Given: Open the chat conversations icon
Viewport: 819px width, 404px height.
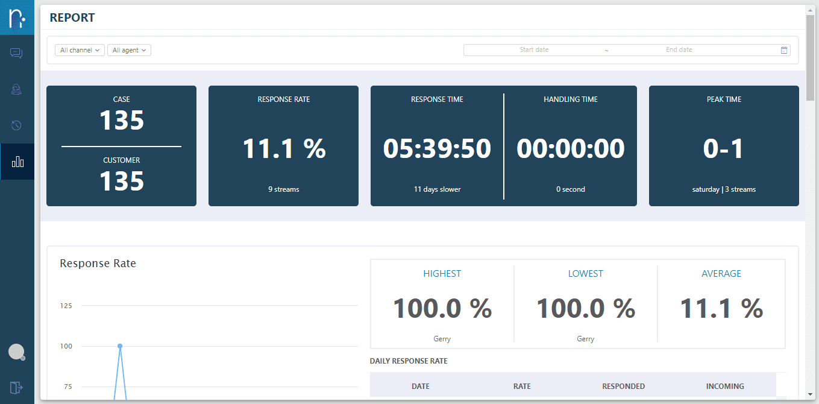Looking at the screenshot, I should (17, 54).
